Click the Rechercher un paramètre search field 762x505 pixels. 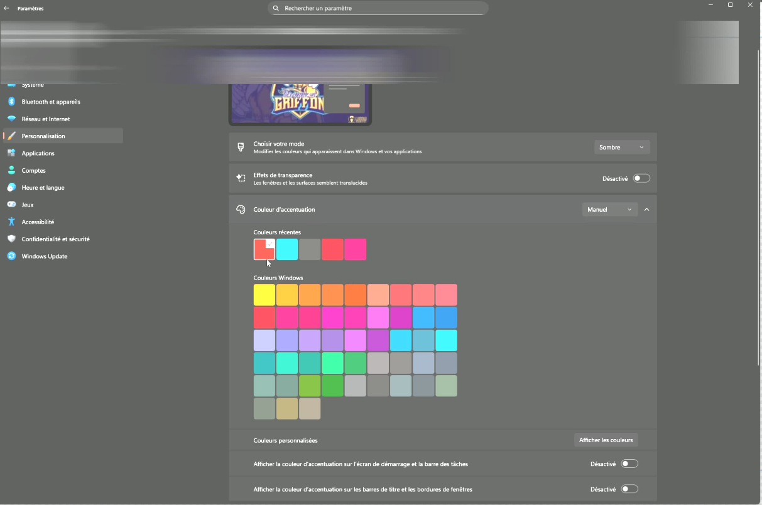378,8
